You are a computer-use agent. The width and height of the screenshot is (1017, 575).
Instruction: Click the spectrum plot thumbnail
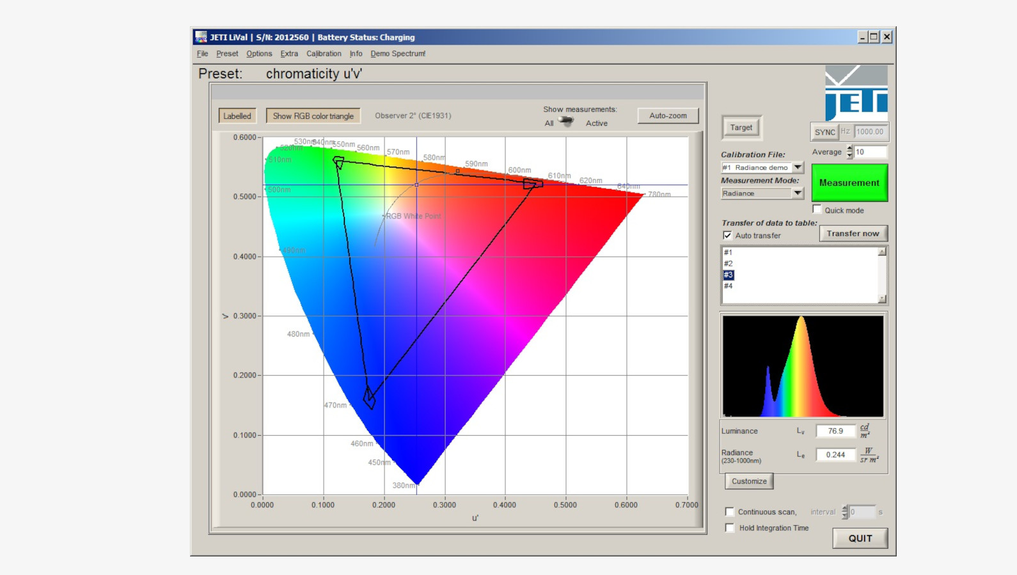click(x=803, y=366)
